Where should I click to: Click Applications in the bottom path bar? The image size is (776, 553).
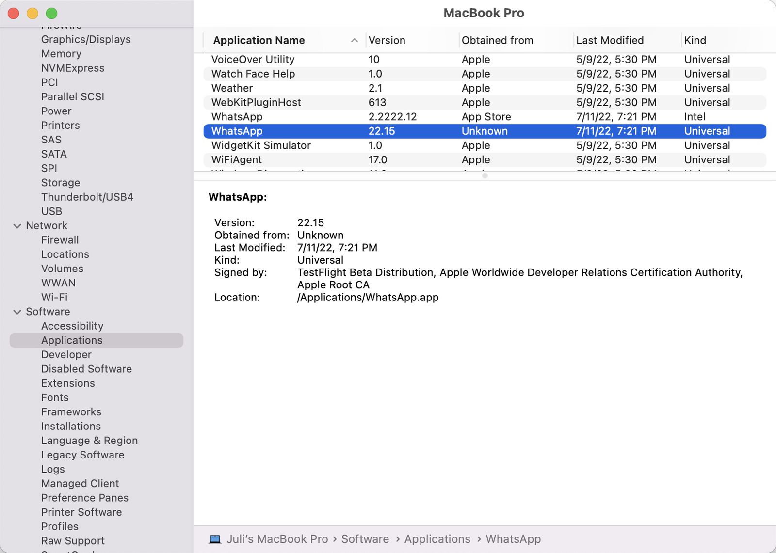coord(437,539)
